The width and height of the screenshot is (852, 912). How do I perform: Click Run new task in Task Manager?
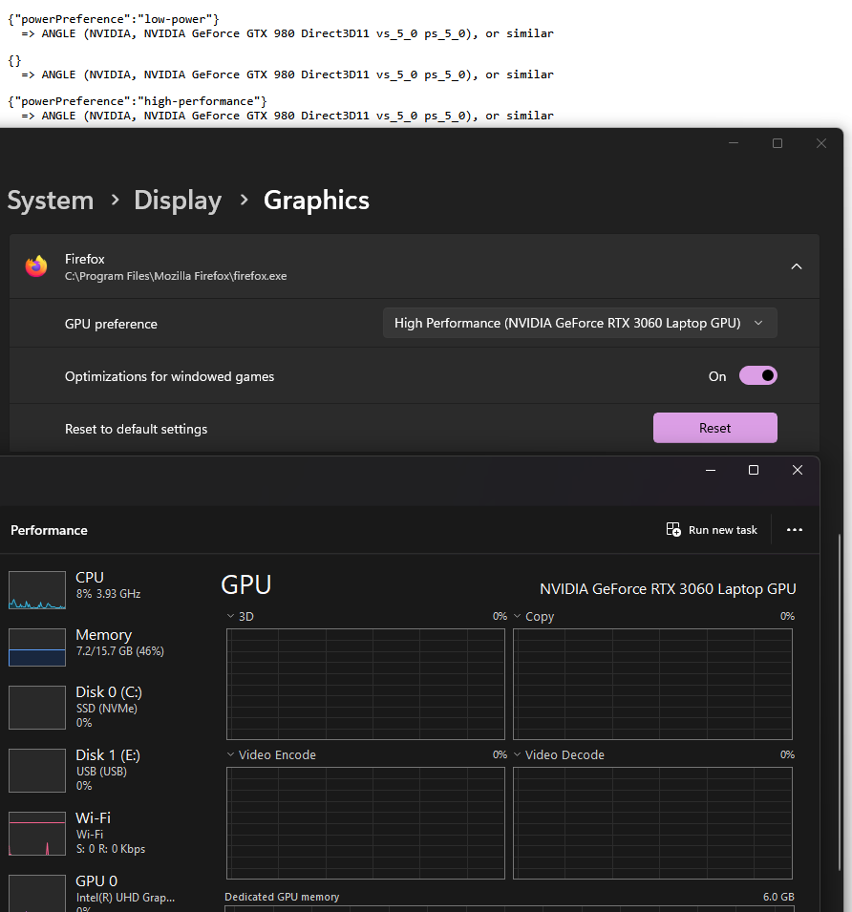pyautogui.click(x=712, y=530)
